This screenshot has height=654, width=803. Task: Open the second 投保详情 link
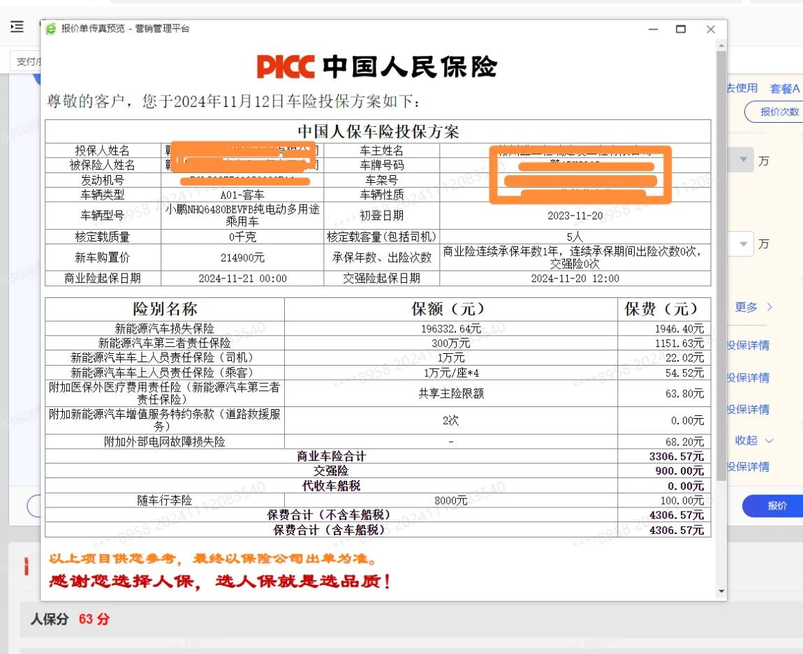[x=749, y=378]
